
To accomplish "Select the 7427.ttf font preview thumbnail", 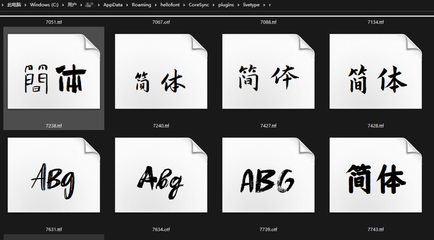I will (x=268, y=72).
